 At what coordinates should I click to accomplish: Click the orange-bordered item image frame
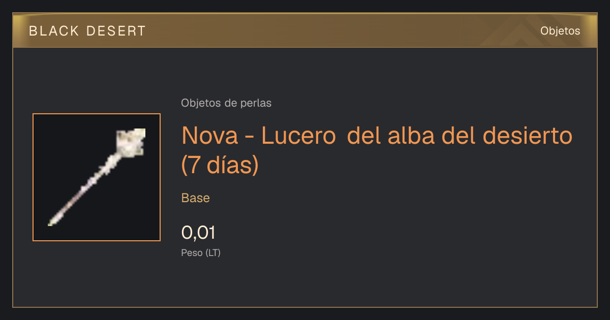(x=97, y=177)
